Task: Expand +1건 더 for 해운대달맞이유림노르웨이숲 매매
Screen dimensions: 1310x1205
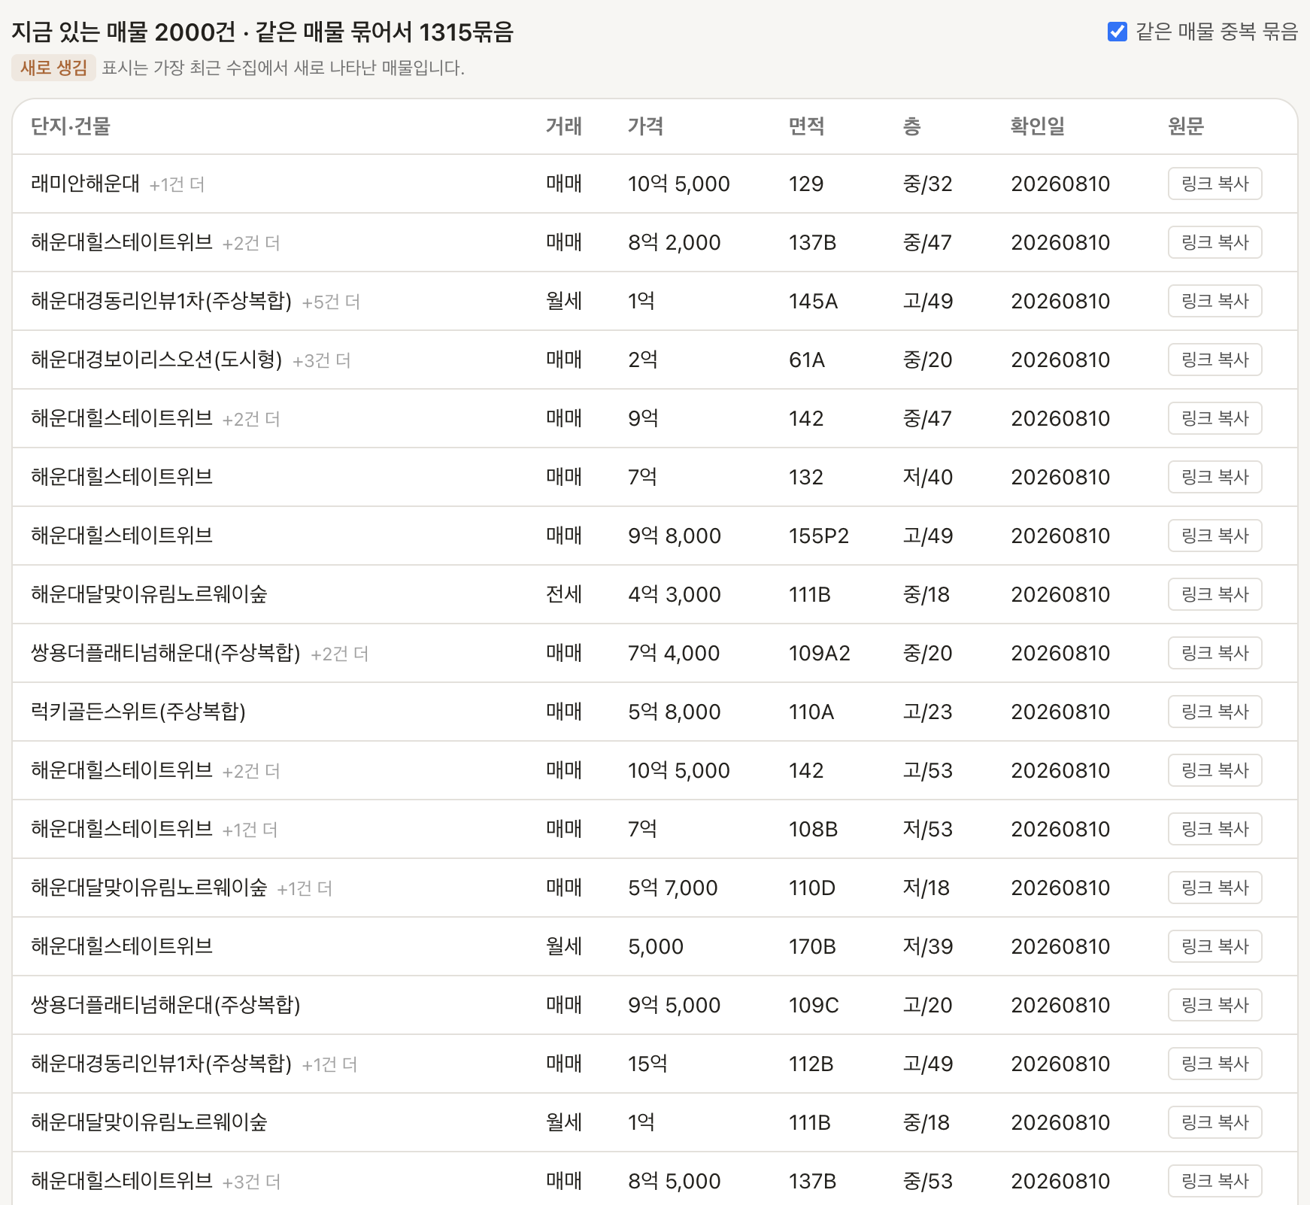Action: [x=305, y=889]
